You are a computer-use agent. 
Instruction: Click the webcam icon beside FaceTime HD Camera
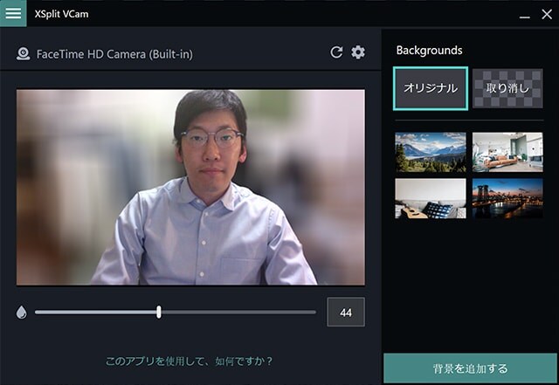tap(24, 54)
